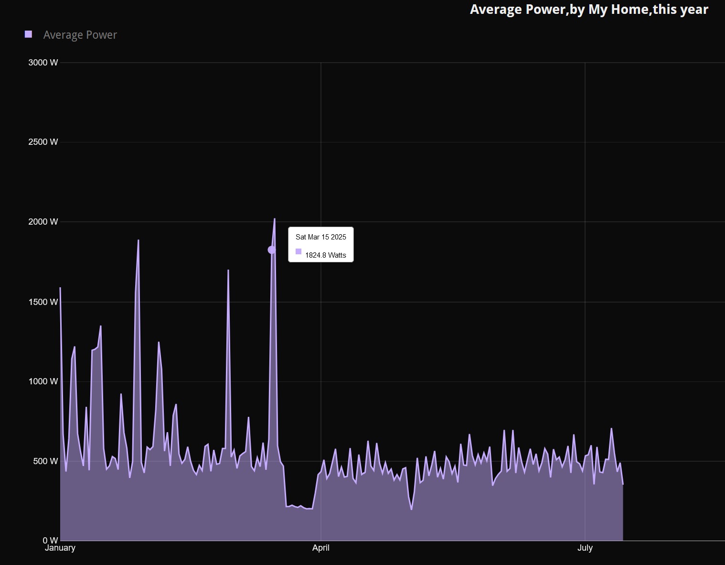Click the '1824.8 Watts' tooltip value
The image size is (725, 565).
click(x=325, y=255)
